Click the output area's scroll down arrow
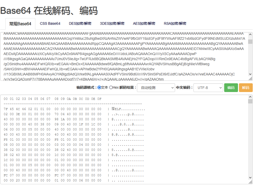 250,178
